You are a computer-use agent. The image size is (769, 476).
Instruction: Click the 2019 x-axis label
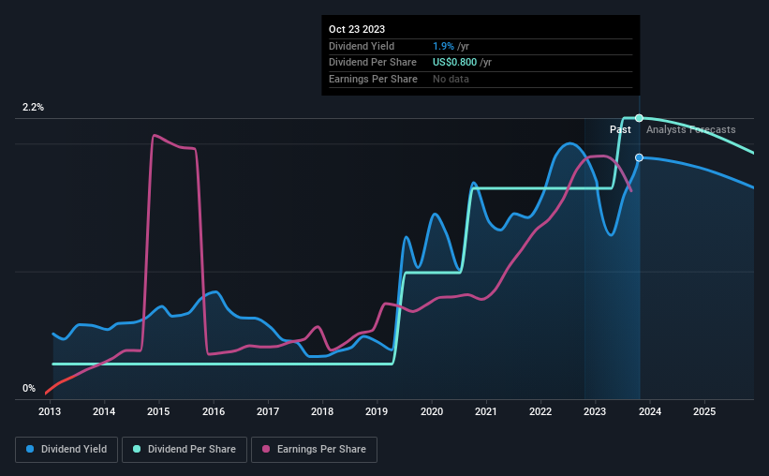pyautogui.click(x=377, y=411)
